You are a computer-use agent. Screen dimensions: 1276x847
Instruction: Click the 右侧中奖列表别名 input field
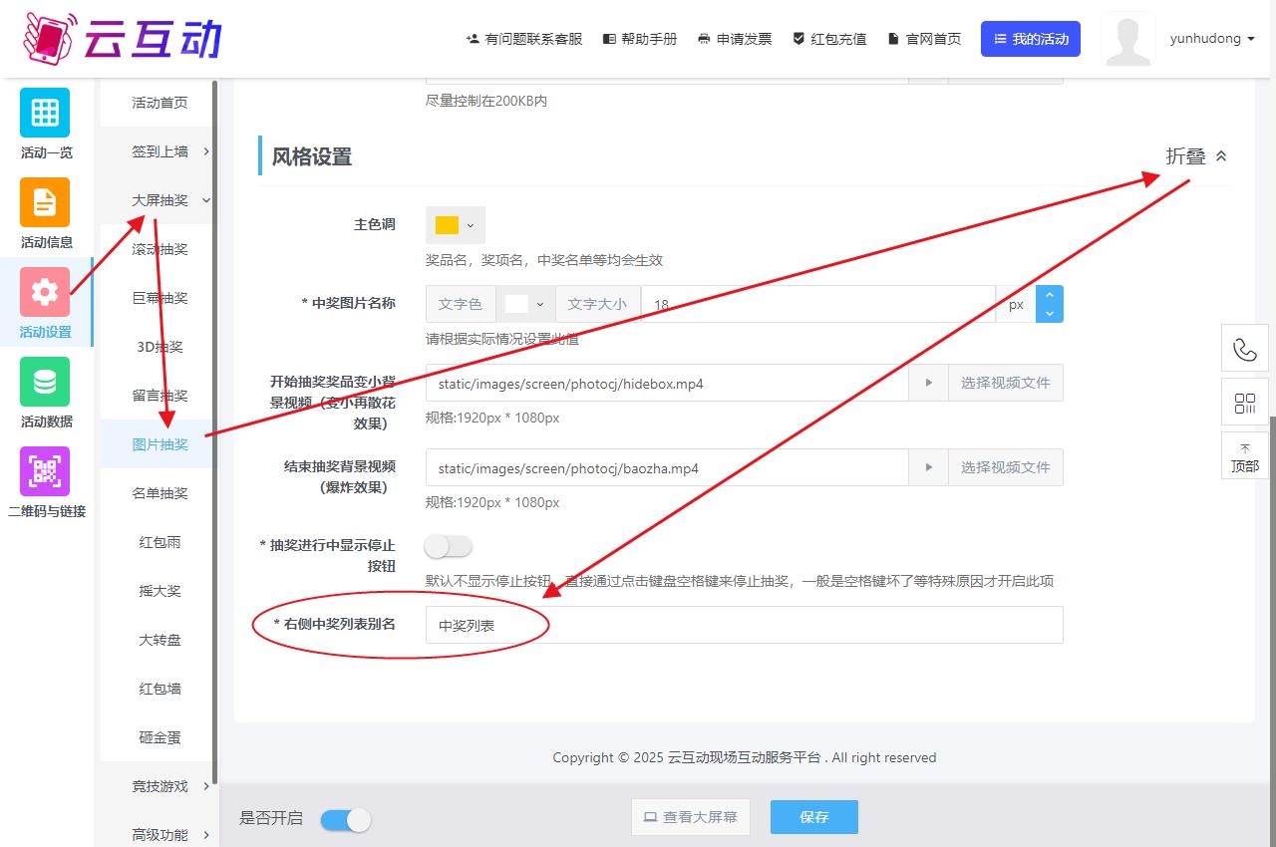click(x=744, y=626)
